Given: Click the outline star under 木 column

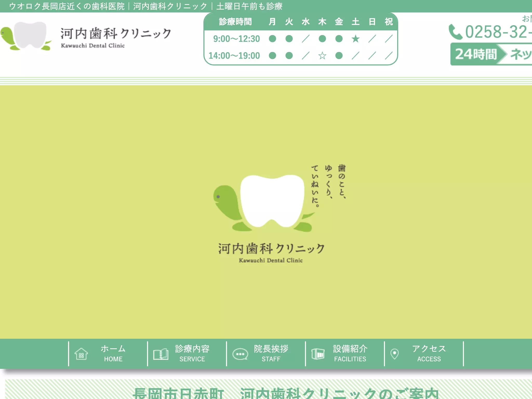Looking at the screenshot, I should 322,56.
